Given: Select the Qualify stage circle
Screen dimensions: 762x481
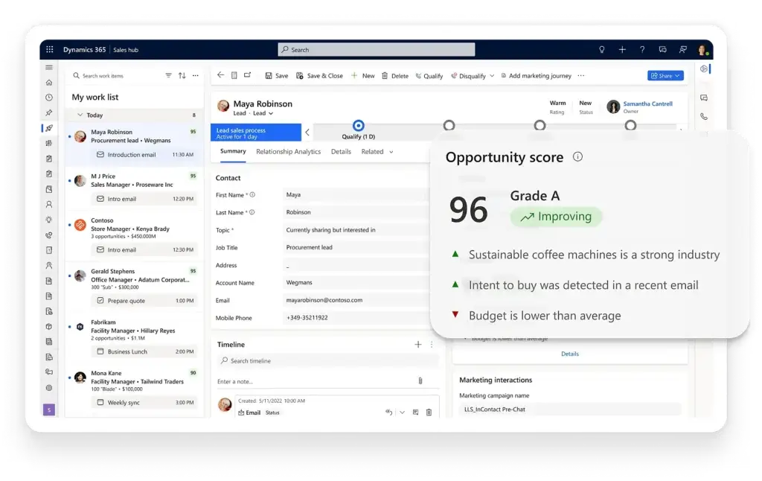Looking at the screenshot, I should coord(358,126).
